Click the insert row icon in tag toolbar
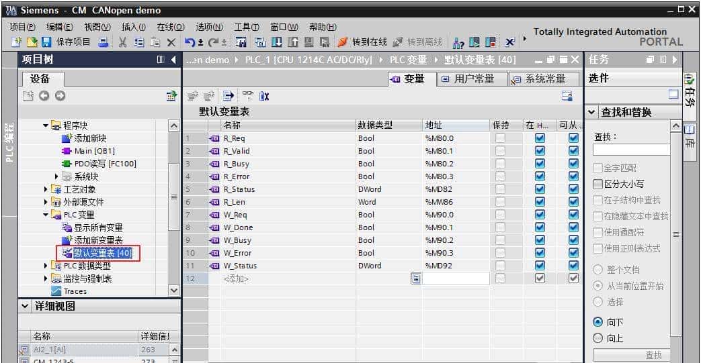 click(x=193, y=95)
